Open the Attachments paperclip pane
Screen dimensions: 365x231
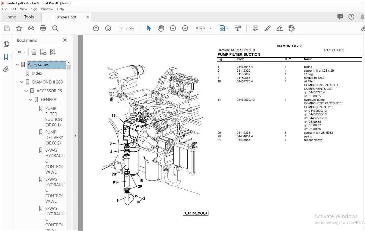click(x=6, y=69)
